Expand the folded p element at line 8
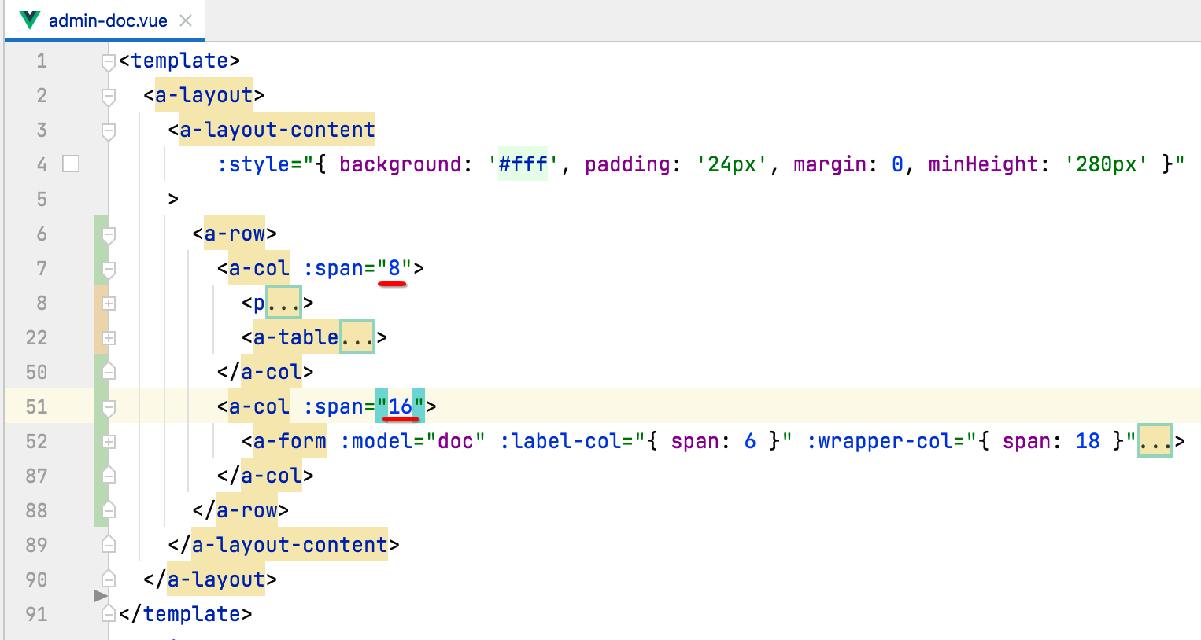This screenshot has width=1201, height=640. click(x=285, y=302)
